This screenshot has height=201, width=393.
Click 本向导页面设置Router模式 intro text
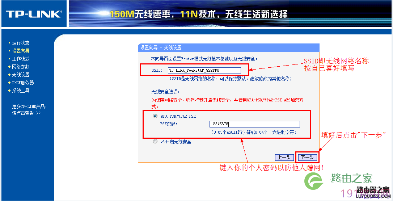pos(204,59)
